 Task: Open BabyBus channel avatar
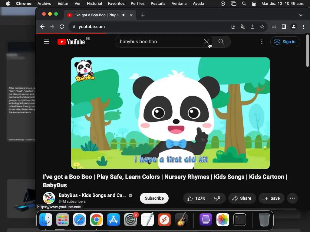(49, 198)
